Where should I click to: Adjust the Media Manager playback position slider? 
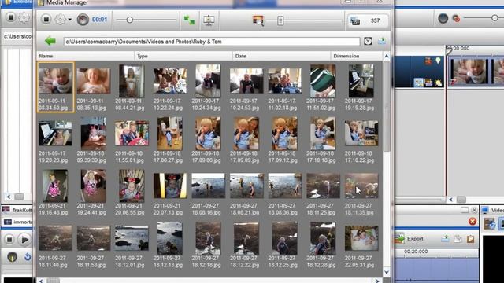pos(129,20)
